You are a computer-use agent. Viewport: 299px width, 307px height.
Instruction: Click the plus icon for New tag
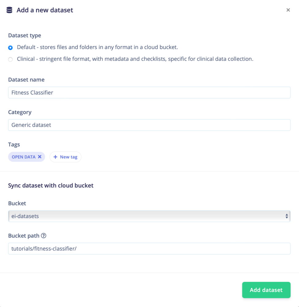pyautogui.click(x=56, y=157)
